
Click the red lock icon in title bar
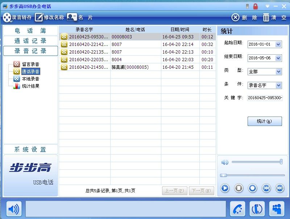pyautogui.click(x=256, y=7)
